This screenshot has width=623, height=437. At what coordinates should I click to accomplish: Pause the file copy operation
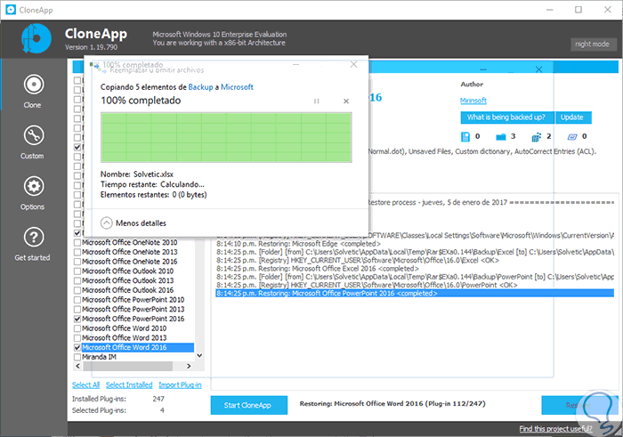coord(316,101)
